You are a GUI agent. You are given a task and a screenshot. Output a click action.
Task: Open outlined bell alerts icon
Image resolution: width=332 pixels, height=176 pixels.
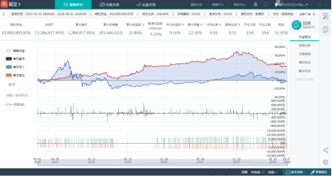tap(265, 4)
